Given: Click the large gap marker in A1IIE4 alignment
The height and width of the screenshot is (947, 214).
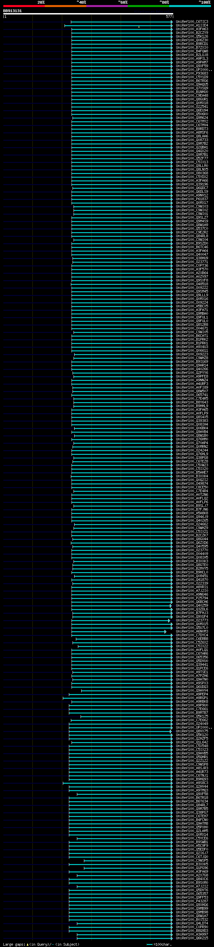Looking at the screenshot, I should click(139, 27).
